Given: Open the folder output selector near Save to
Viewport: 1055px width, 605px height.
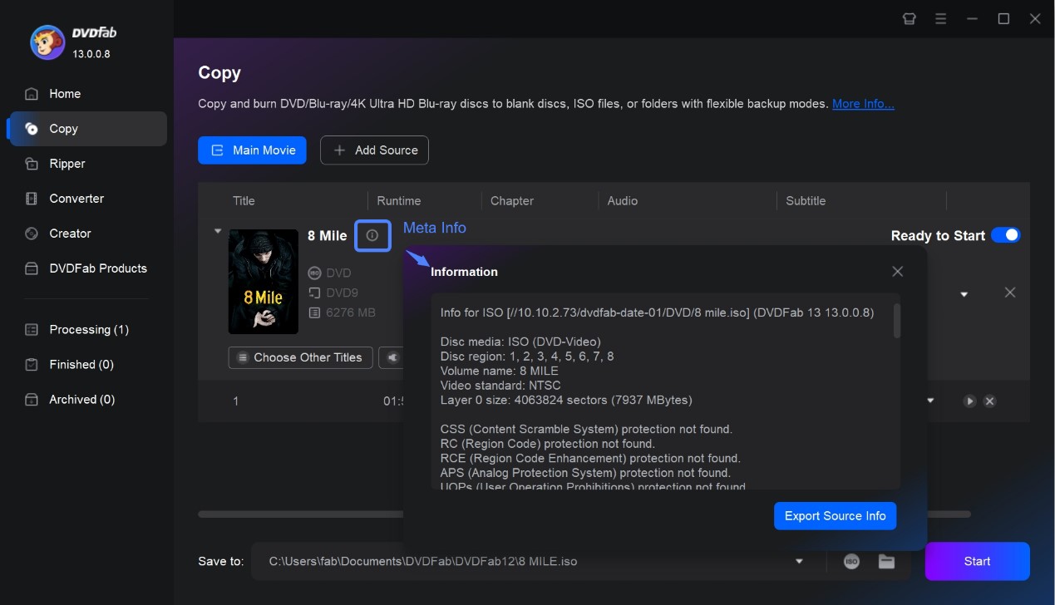Looking at the screenshot, I should tap(885, 561).
